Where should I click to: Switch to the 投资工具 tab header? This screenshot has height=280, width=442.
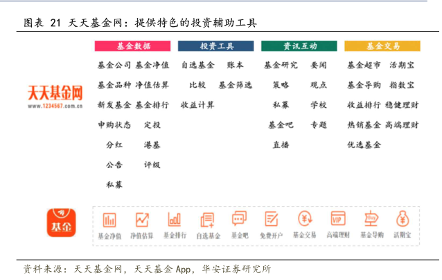coord(216,46)
